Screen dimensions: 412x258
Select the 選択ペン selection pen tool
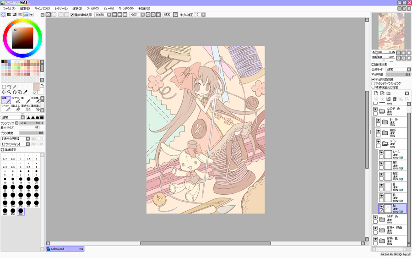click(26, 108)
